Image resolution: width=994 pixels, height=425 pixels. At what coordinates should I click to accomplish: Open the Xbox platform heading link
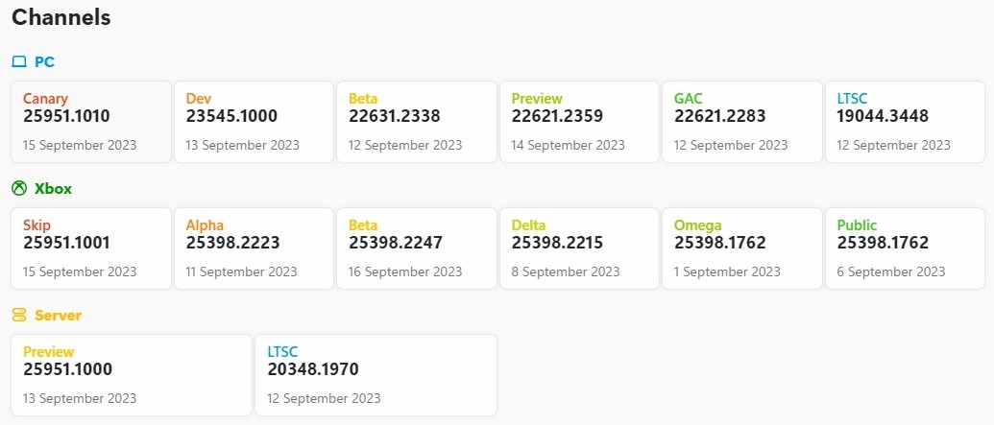coord(53,189)
